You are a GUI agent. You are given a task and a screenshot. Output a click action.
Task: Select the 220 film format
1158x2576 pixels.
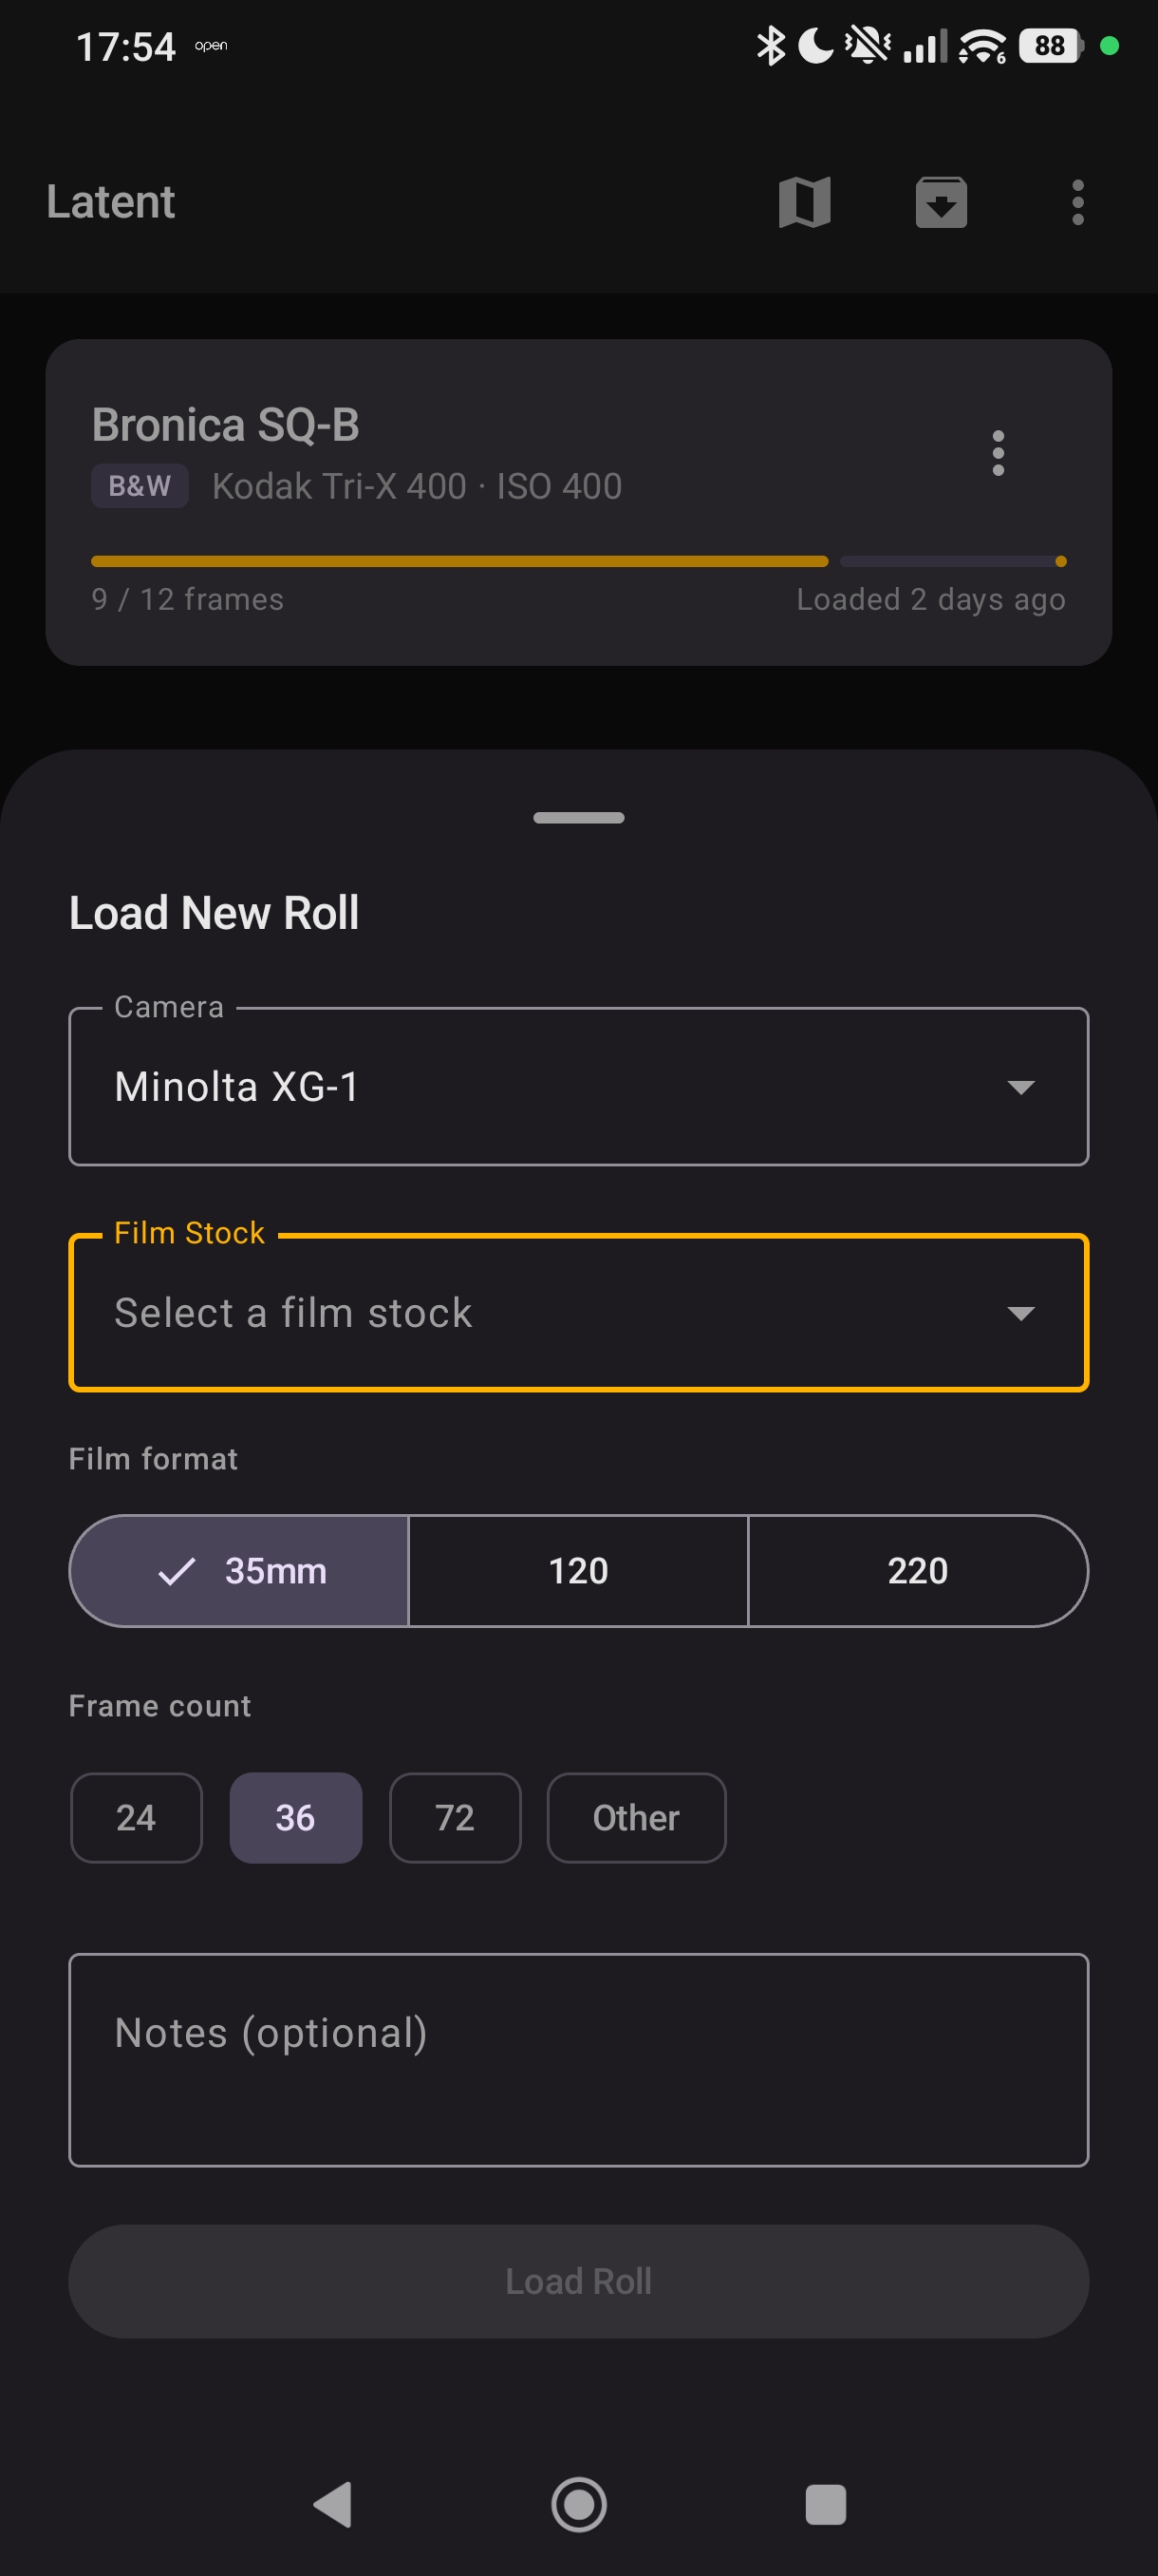click(x=917, y=1570)
